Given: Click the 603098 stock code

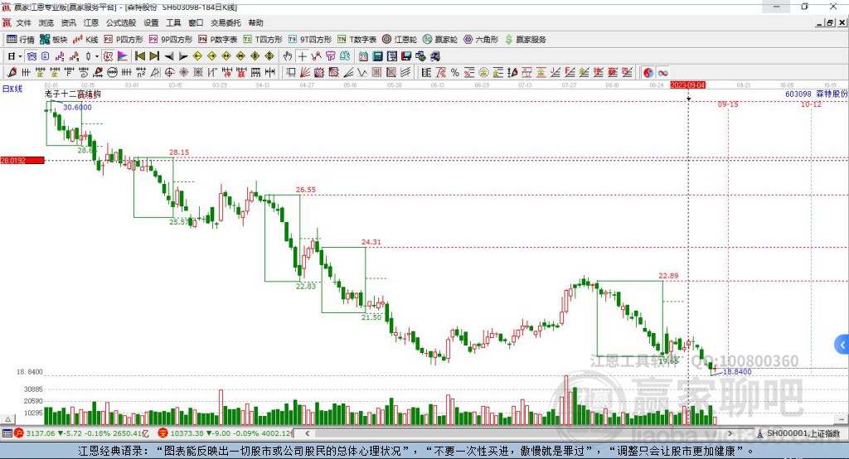Looking at the screenshot, I should pyautogui.click(x=798, y=94).
